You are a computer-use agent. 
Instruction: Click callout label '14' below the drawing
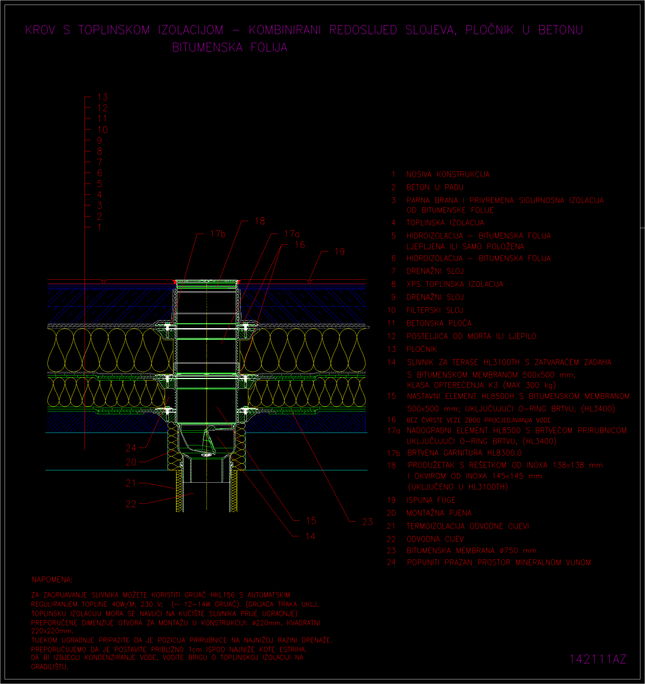pos(310,536)
